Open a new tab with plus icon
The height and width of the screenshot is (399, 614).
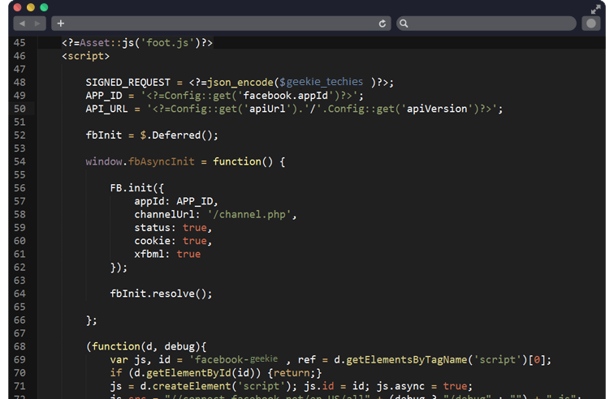pyautogui.click(x=60, y=24)
